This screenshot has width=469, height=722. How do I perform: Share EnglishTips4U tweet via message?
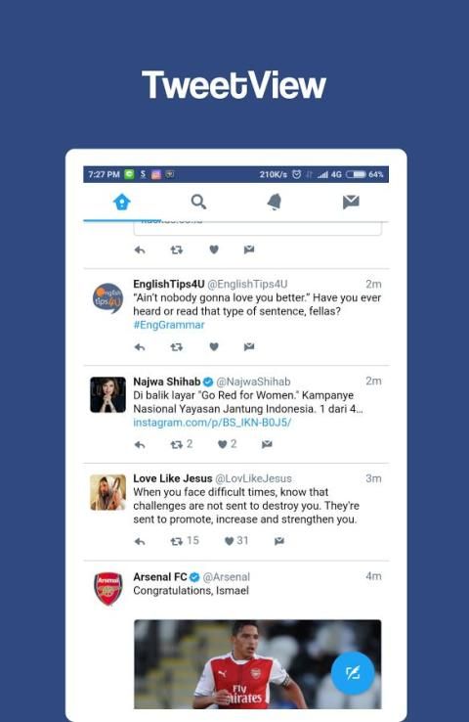click(249, 346)
